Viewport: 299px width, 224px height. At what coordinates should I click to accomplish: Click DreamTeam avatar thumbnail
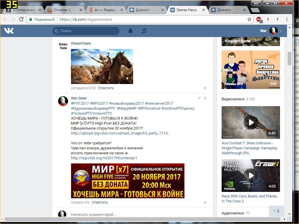tap(63, 46)
